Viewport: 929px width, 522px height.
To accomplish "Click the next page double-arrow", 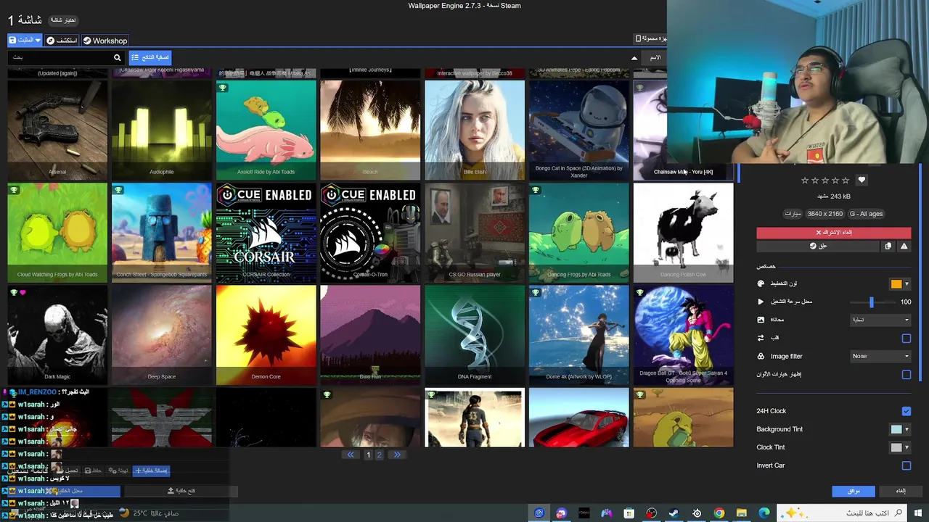I will pos(396,455).
